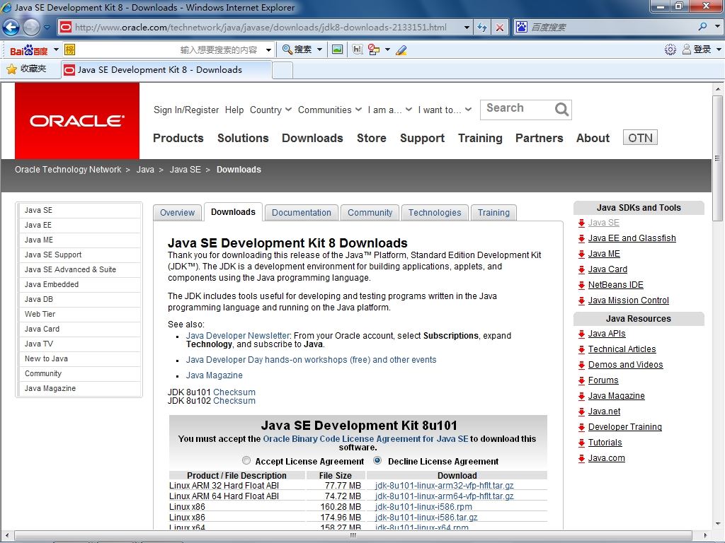Click red download arrow beside Developer Training
This screenshot has width=725, height=543.
click(582, 428)
